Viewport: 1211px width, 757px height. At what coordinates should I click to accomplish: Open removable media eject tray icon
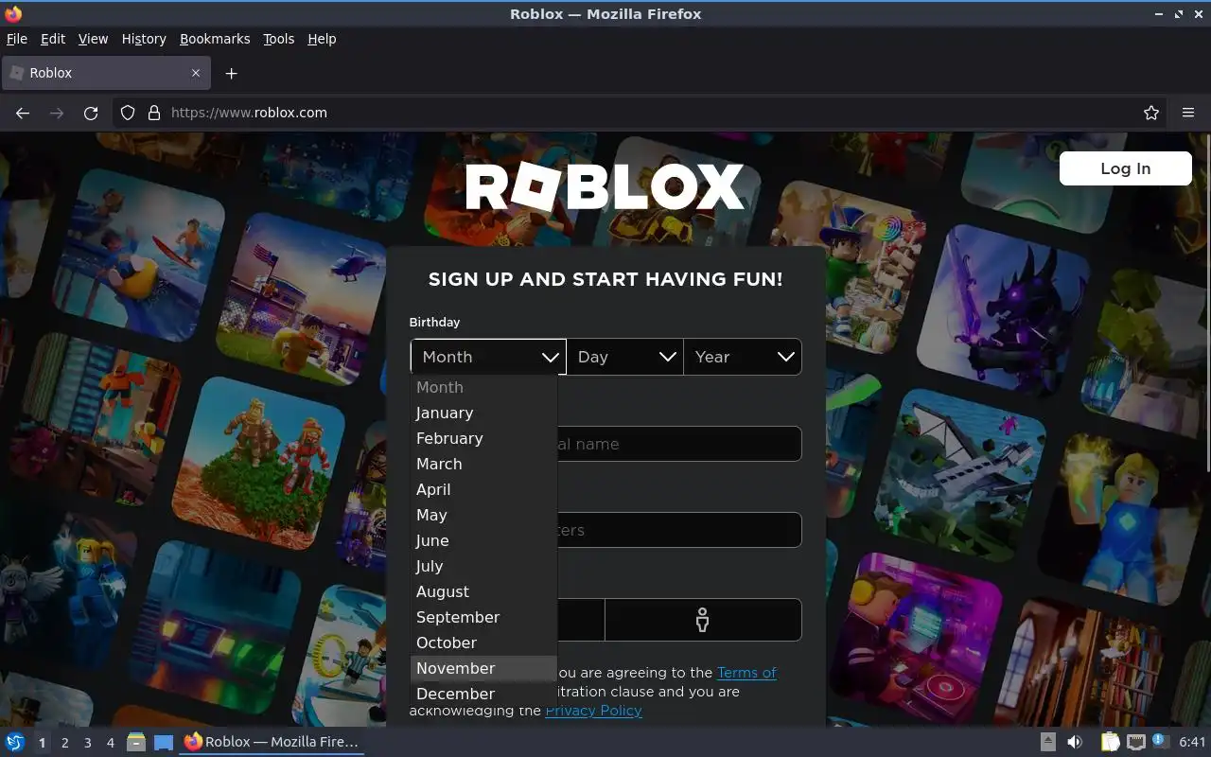click(1047, 743)
